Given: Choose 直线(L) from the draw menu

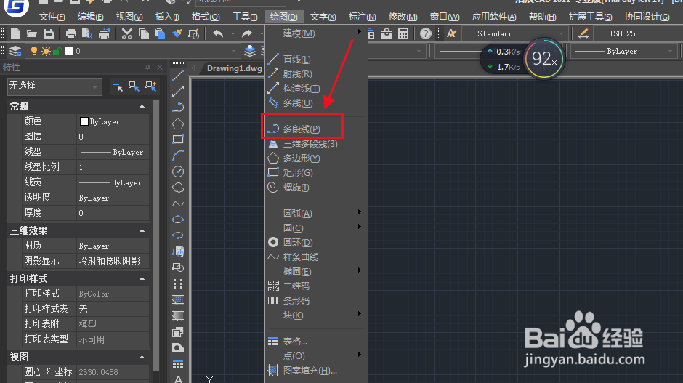Looking at the screenshot, I should tap(316, 59).
